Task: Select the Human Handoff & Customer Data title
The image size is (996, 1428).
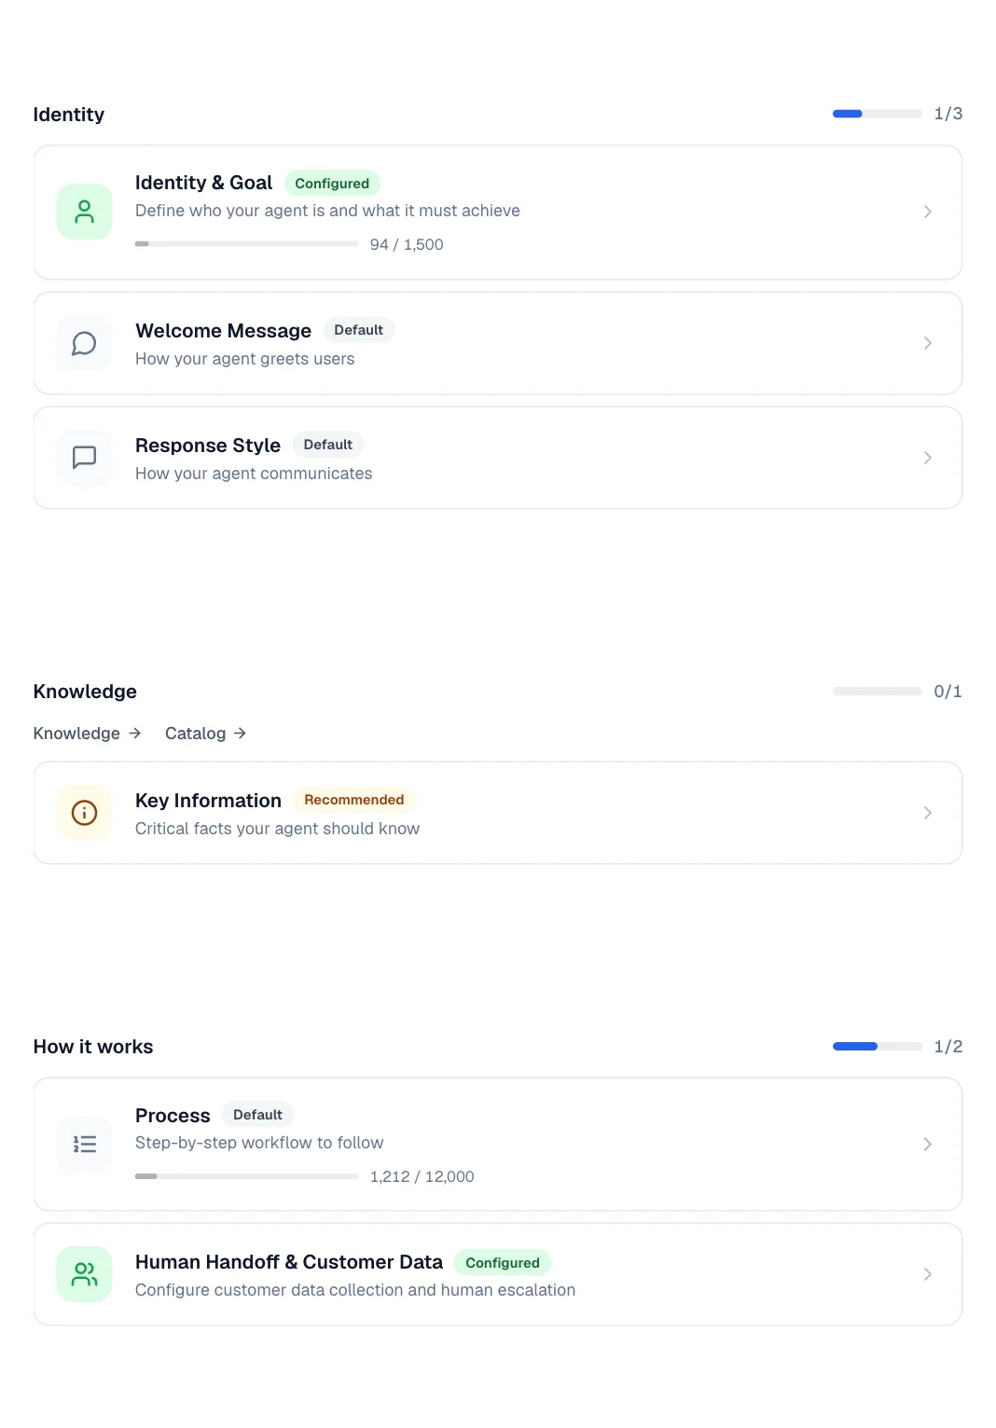Action: coord(289,1262)
